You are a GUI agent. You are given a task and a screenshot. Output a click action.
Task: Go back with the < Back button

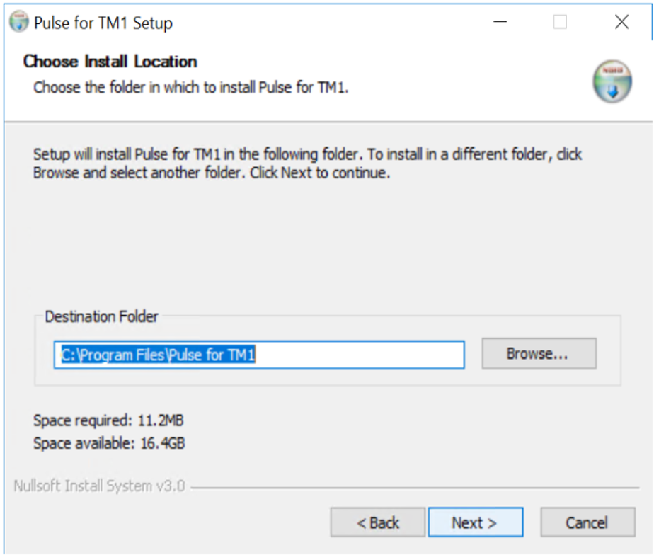[x=377, y=523]
